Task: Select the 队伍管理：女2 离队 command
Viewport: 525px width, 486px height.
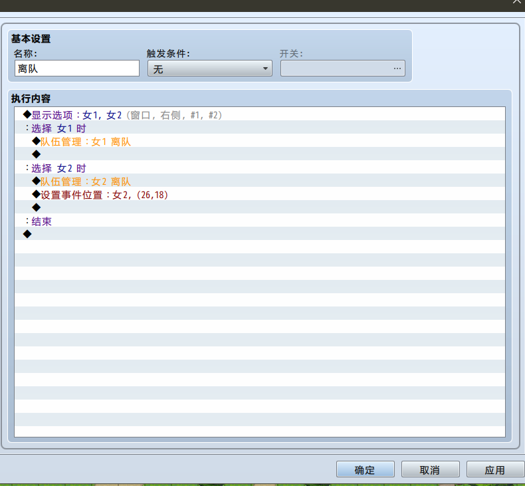Action: pos(260,181)
